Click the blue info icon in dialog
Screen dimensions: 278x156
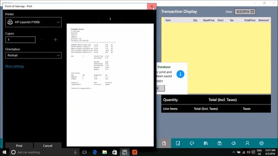click(x=180, y=74)
